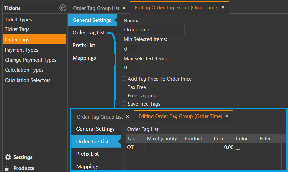The width and height of the screenshot is (288, 172).
Task: Open Mappings in the upper section menu
Action: 84,58
